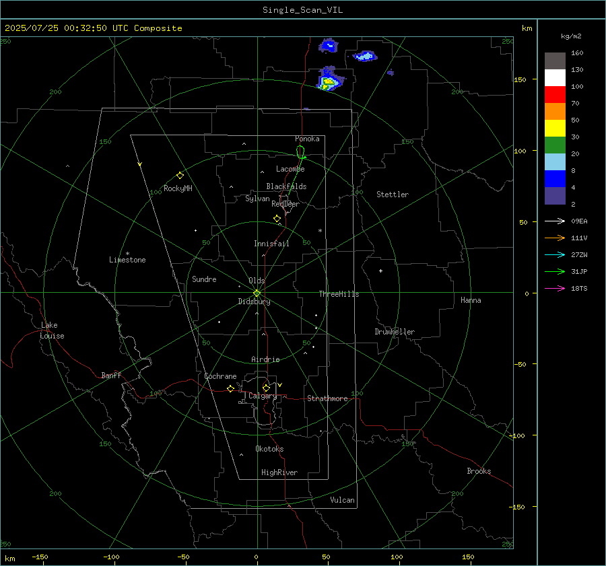Click the Limestone label
The width and height of the screenshot is (606, 566).
point(127,260)
